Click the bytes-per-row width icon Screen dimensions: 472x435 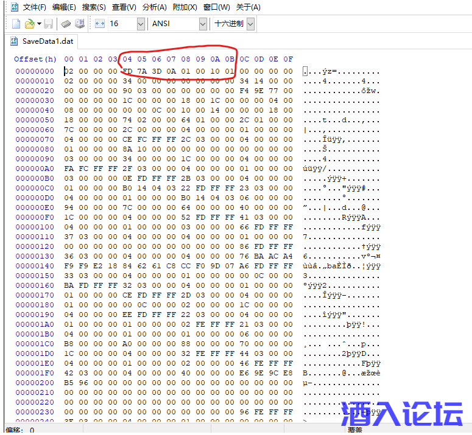point(100,24)
